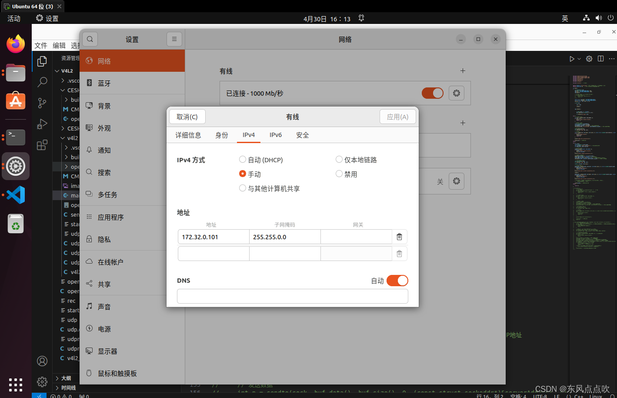Switch to the 安全 tab
The image size is (617, 398).
pos(303,135)
